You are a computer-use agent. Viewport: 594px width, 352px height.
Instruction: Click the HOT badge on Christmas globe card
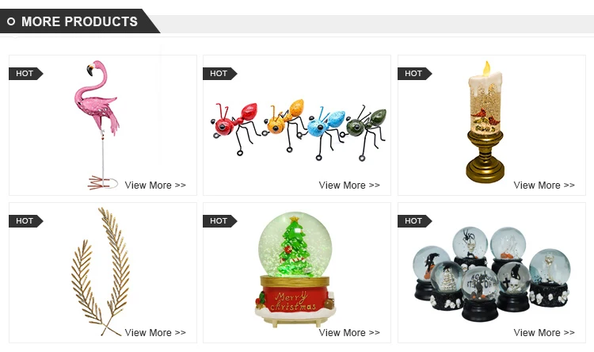coord(219,221)
